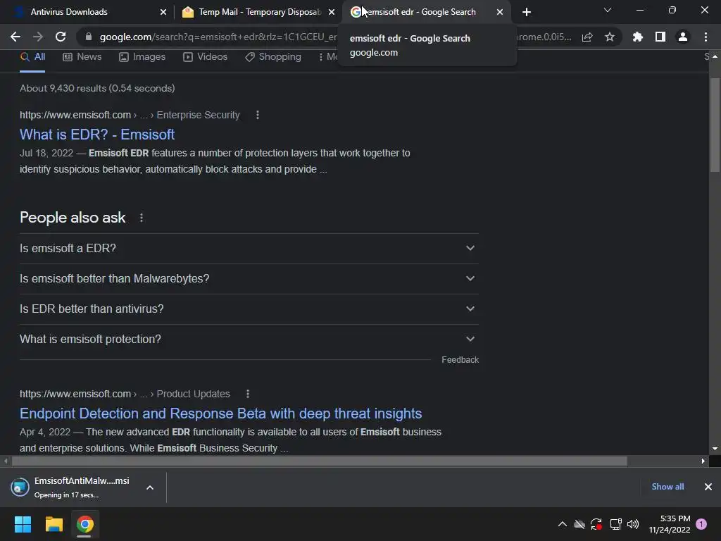Select the emsisoft edr Google Search tab

click(427, 12)
